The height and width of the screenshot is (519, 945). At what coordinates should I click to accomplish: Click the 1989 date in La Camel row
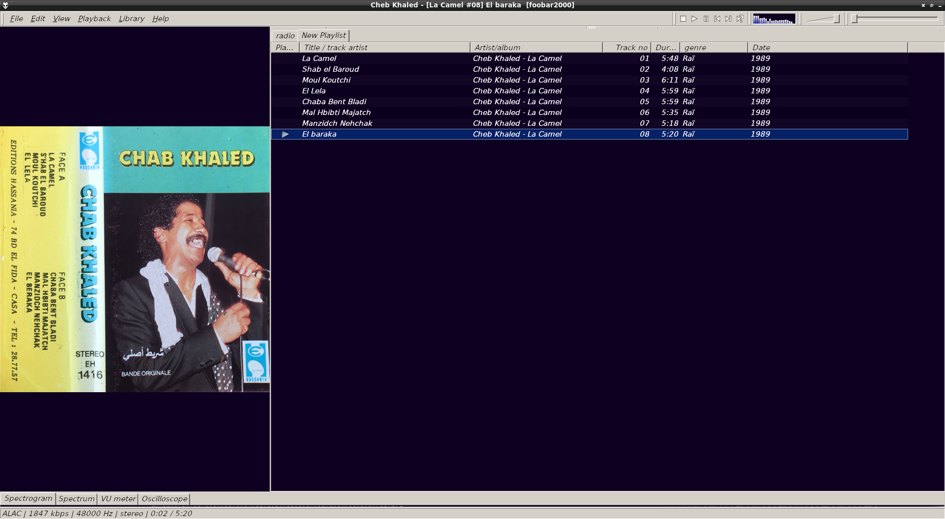pos(760,58)
